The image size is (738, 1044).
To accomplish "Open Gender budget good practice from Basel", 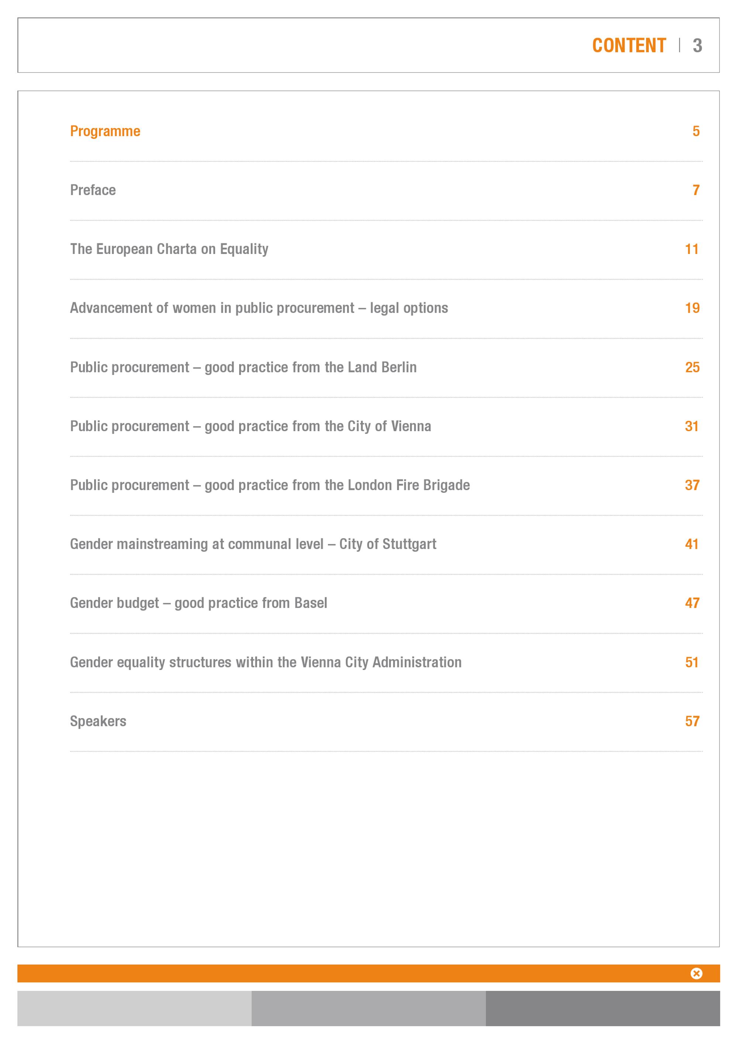I will [x=199, y=603].
